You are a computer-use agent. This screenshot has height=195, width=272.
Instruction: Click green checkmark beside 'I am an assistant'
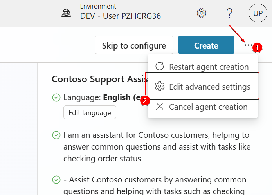click(56, 135)
